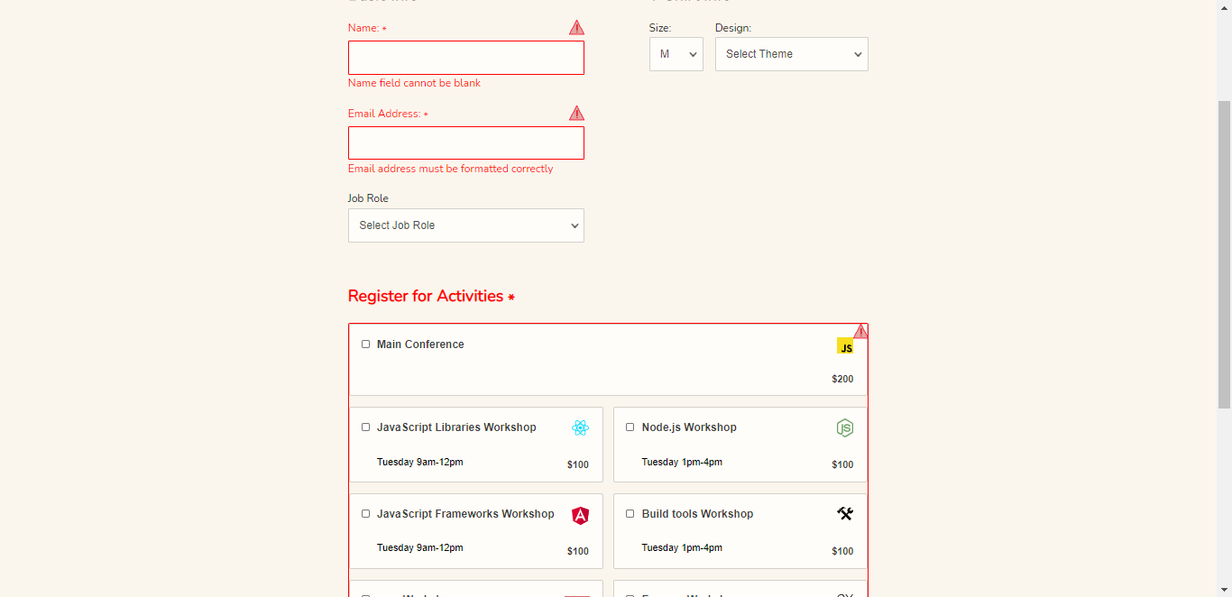This screenshot has height=597, width=1232.
Task: Click the Node.js icon on Node.js Workshop
Action: click(x=844, y=427)
